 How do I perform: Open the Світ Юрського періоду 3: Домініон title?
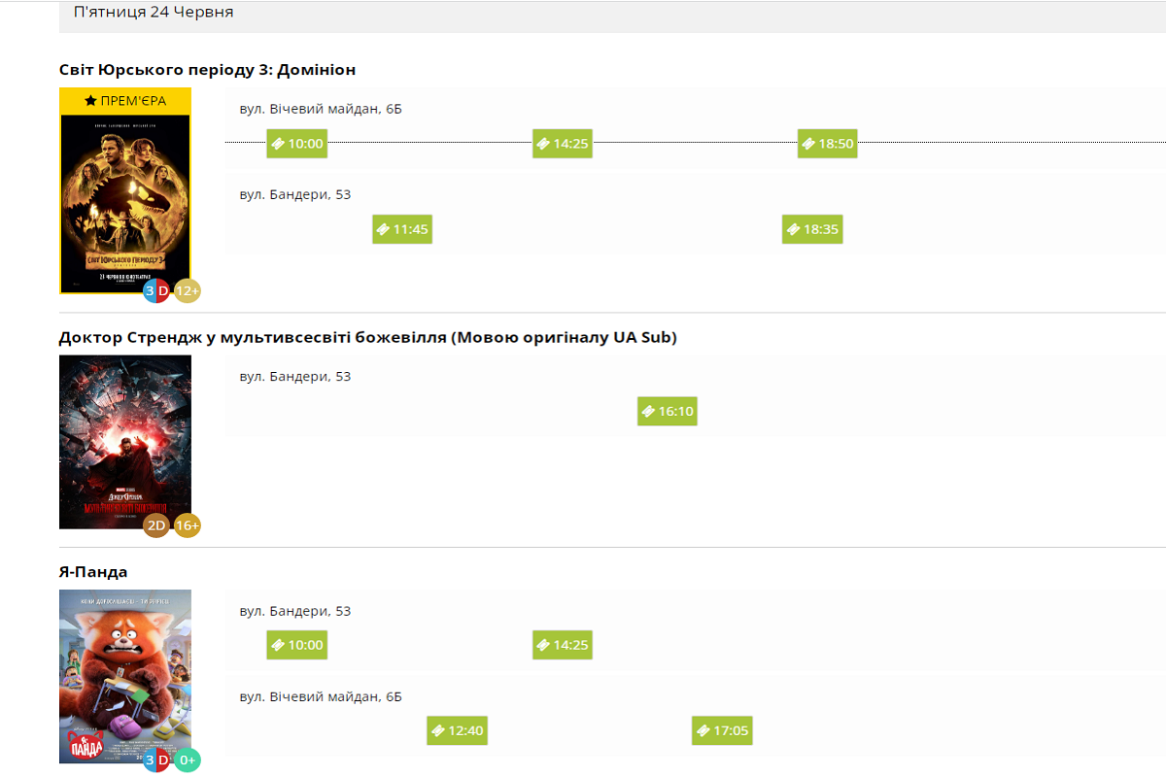point(207,70)
